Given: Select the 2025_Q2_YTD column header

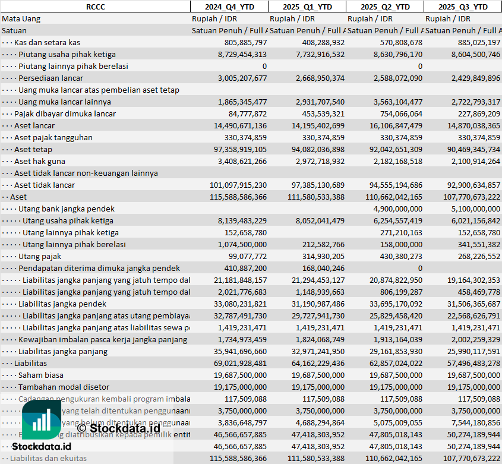Looking at the screenshot, I should pyautogui.click(x=384, y=7).
